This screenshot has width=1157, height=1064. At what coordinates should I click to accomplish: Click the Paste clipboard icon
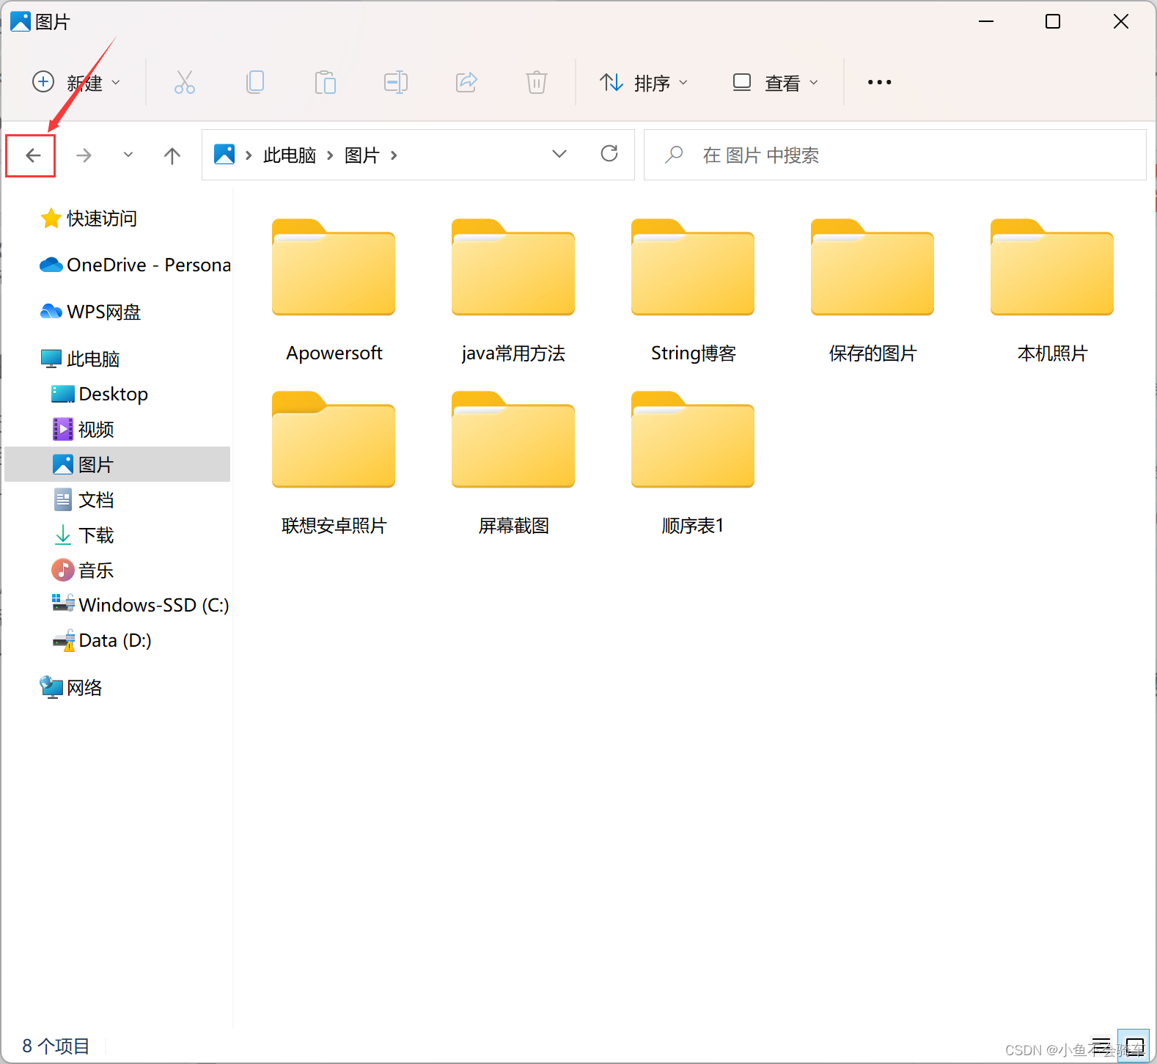325,82
